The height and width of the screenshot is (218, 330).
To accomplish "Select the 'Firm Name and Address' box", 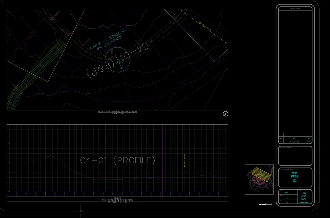I will coord(295,156).
